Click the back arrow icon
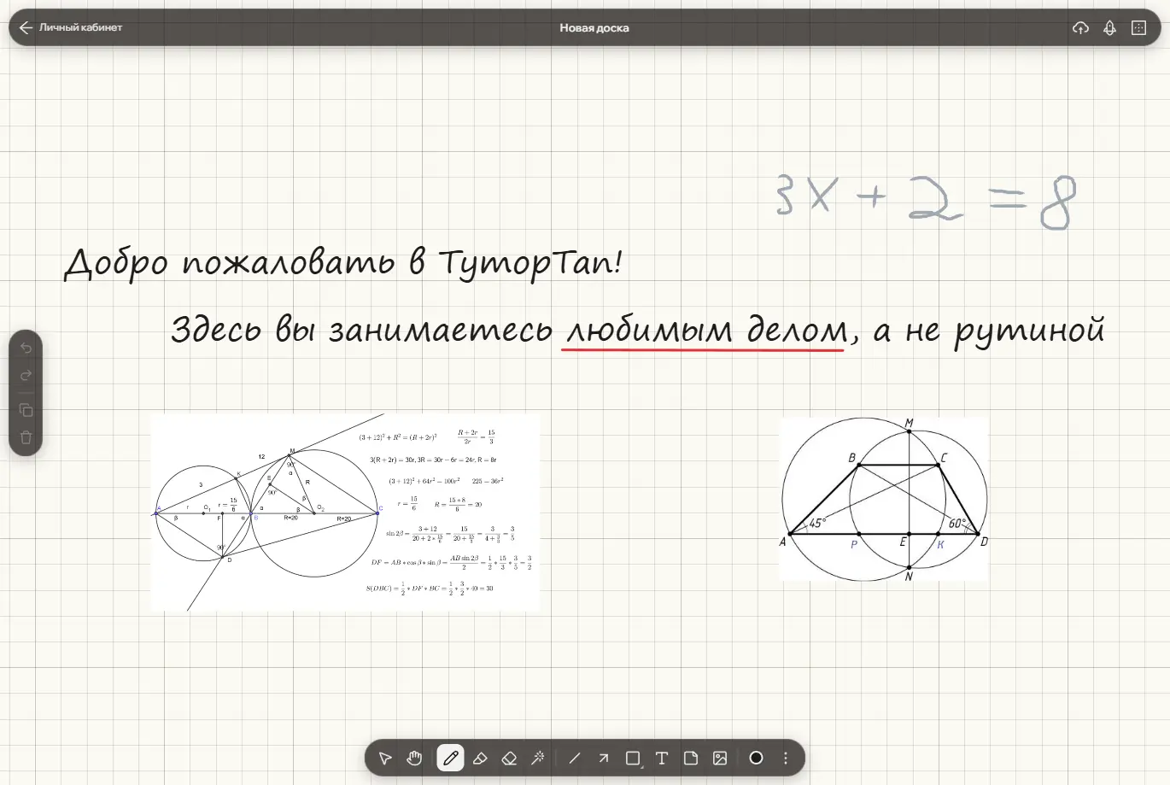Screen dimensions: 1170x785 (26, 27)
